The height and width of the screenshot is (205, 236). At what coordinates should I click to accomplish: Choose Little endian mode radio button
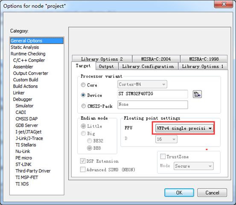83,126
